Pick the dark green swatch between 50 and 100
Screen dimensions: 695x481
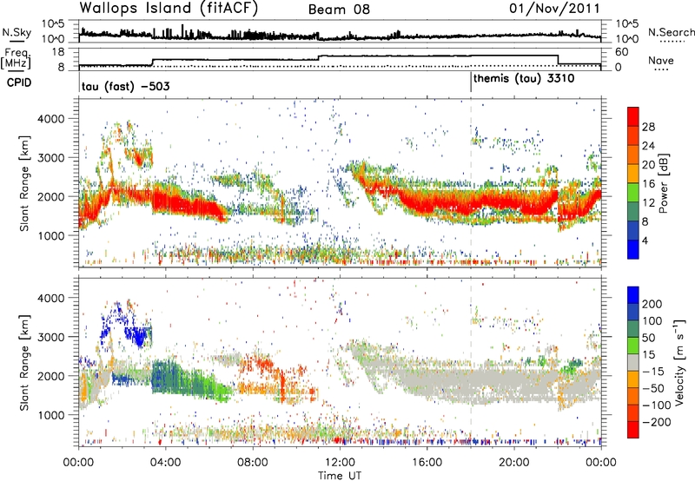coord(633,329)
